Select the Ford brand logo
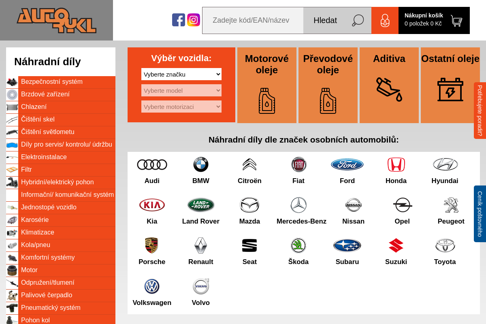 (x=347, y=164)
